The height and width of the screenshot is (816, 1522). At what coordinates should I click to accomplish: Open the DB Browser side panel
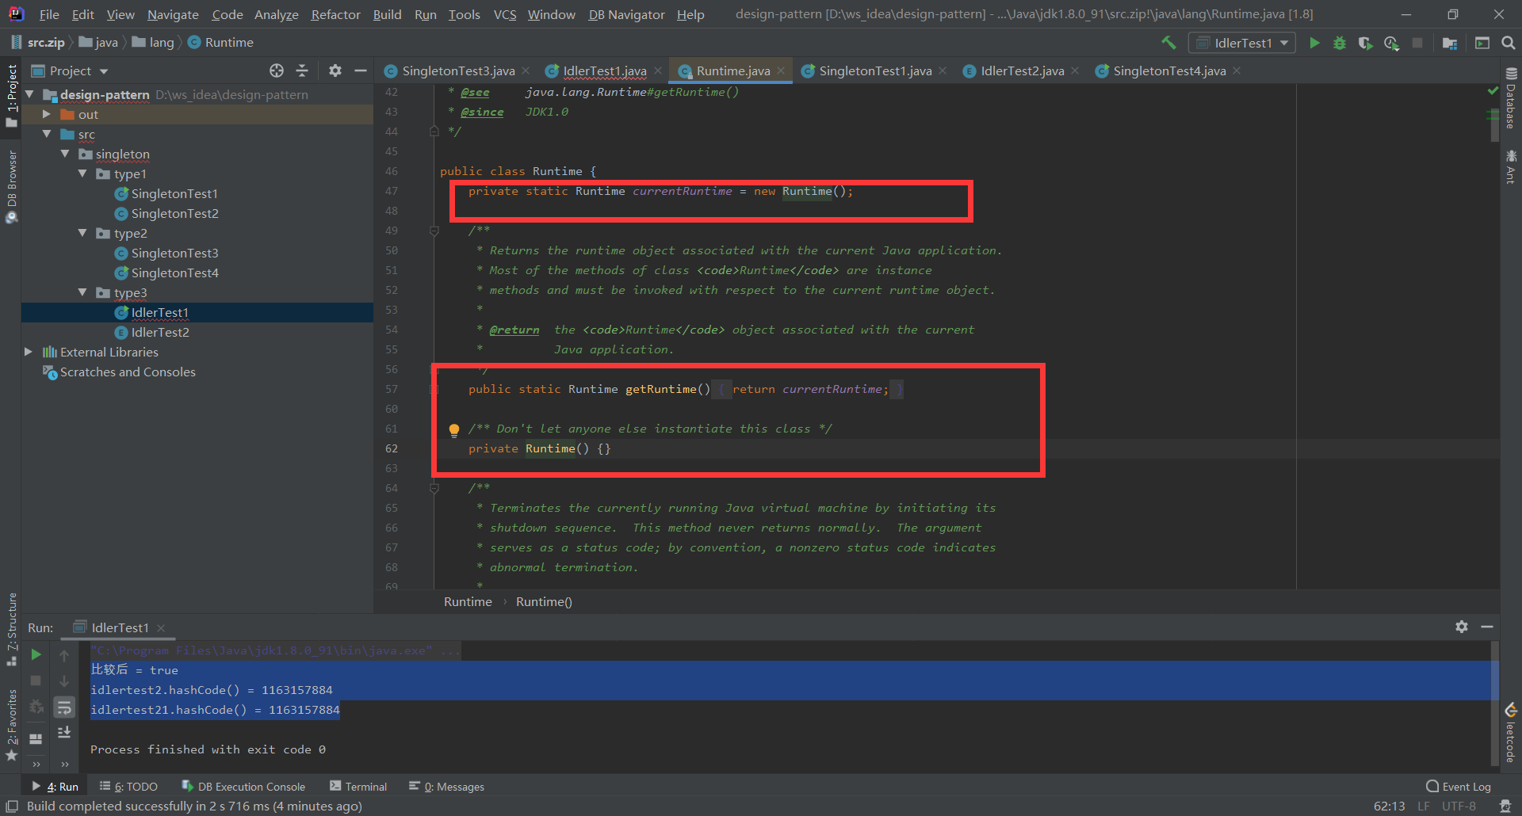pyautogui.click(x=11, y=187)
